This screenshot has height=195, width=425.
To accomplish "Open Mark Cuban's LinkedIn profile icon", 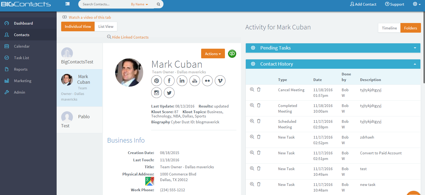I will tap(182, 81).
